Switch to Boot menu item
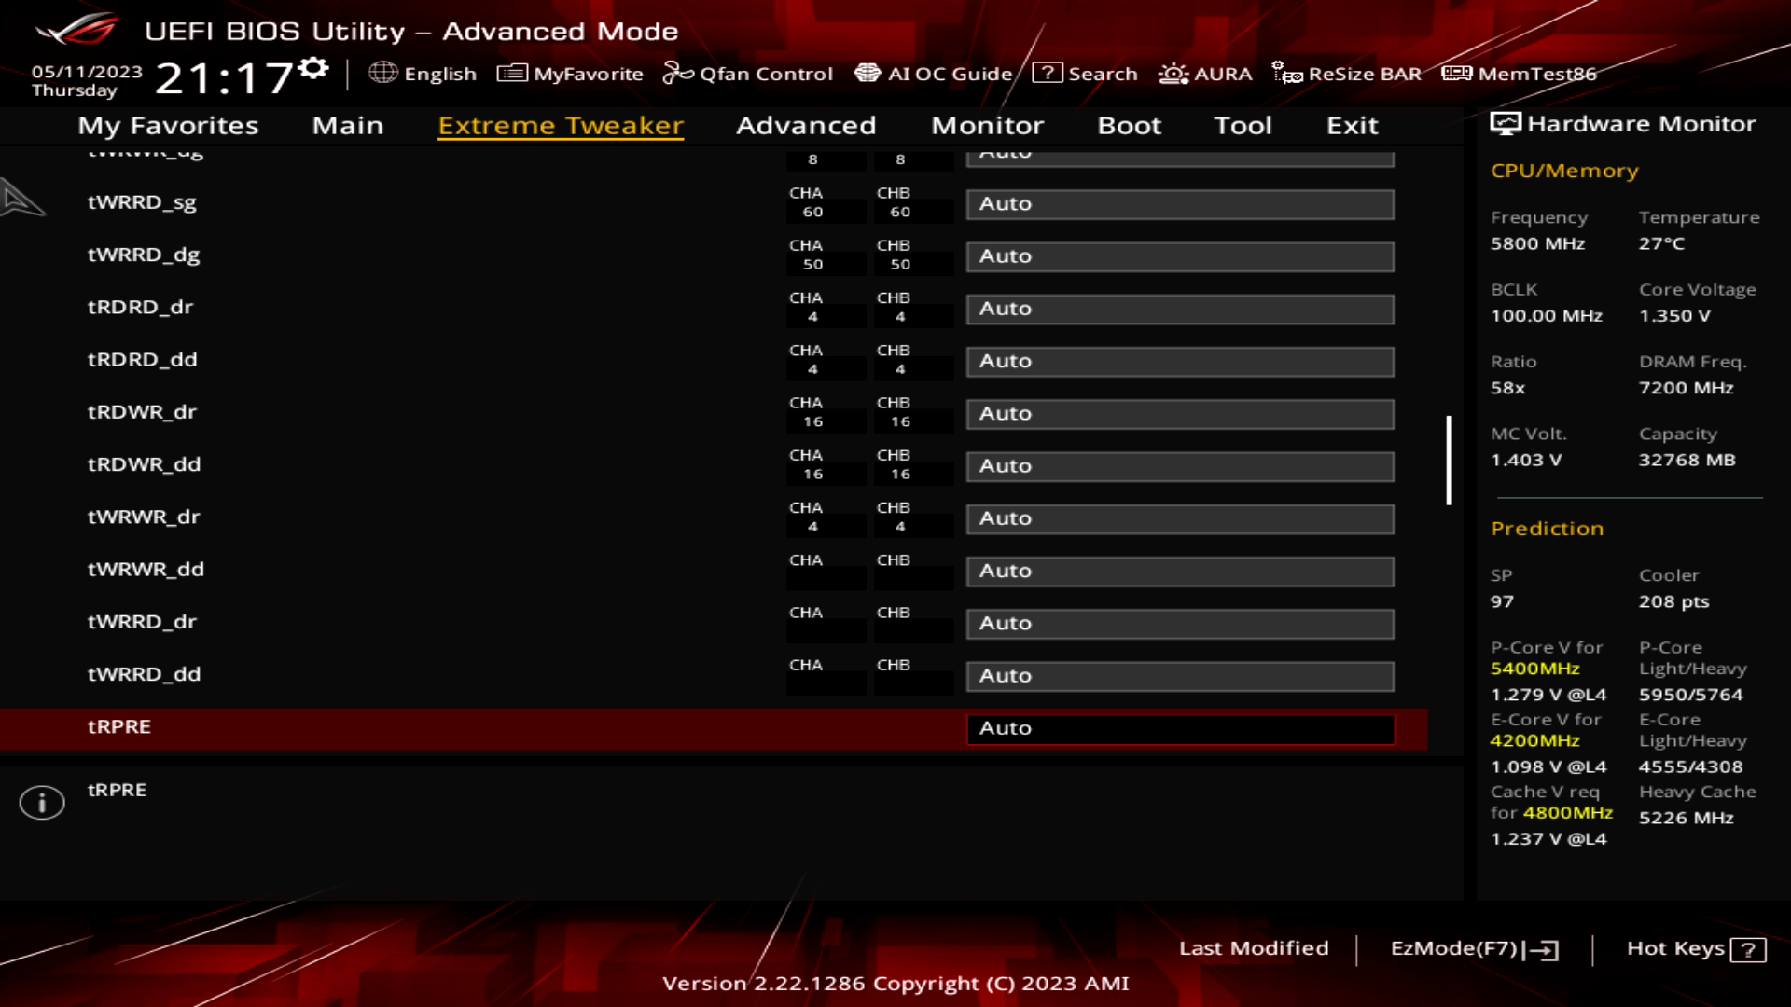The height and width of the screenshot is (1007, 1791). 1128,124
